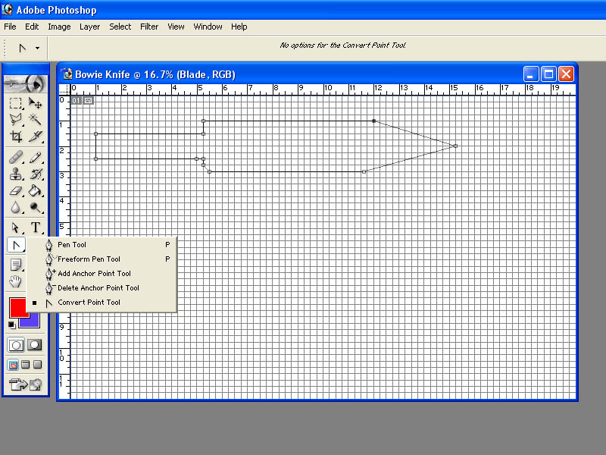Select the Magic Wand tool
This screenshot has width=606, height=455.
(35, 119)
